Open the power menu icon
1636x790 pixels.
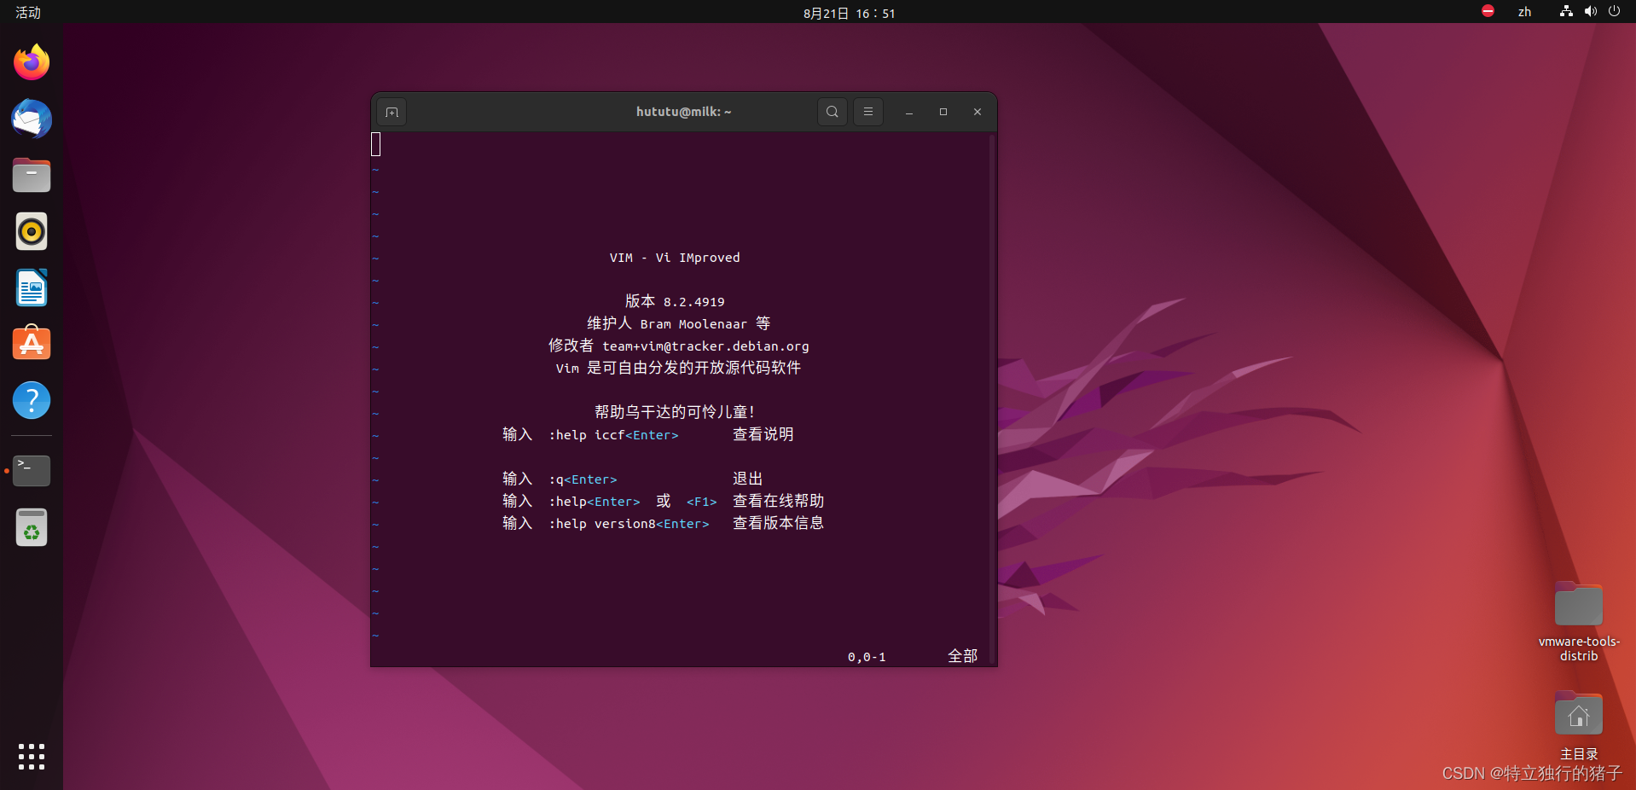(x=1614, y=11)
